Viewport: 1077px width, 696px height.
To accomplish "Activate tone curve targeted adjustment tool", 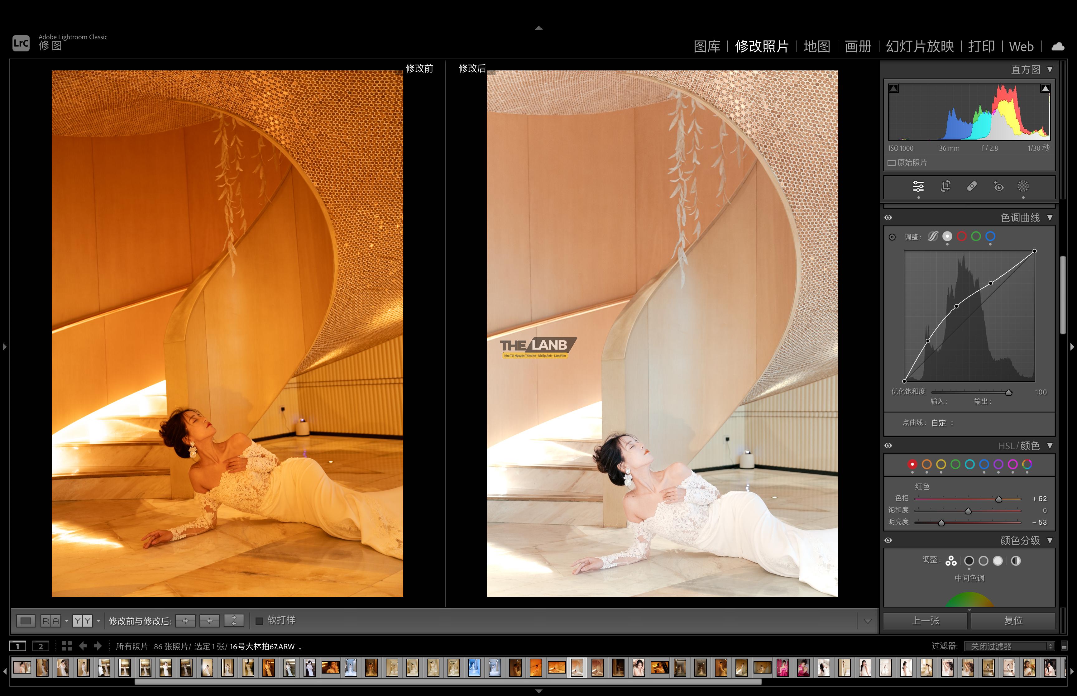I will click(892, 237).
